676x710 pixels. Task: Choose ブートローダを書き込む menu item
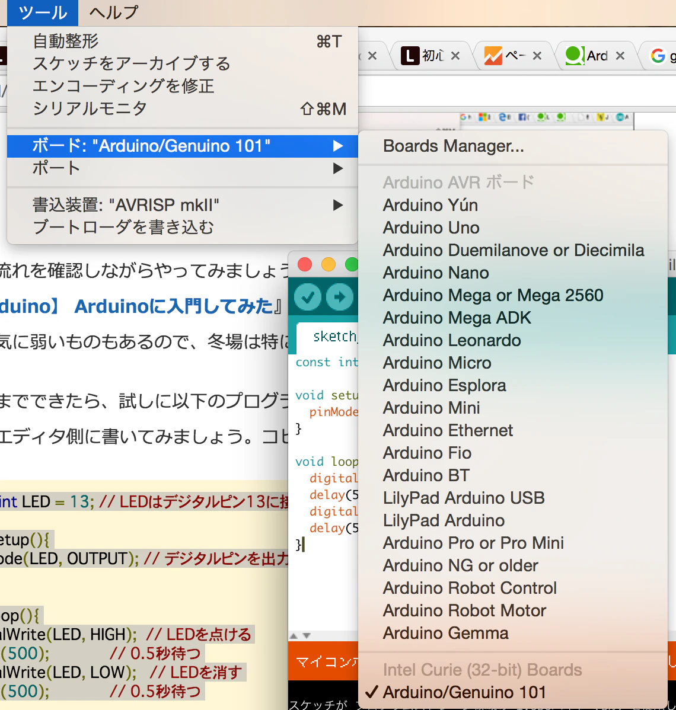coord(183,228)
